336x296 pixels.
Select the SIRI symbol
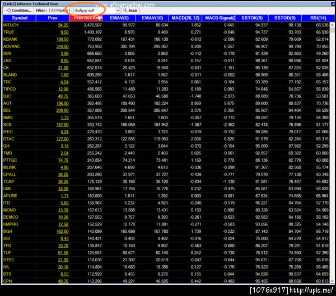pos(7,54)
